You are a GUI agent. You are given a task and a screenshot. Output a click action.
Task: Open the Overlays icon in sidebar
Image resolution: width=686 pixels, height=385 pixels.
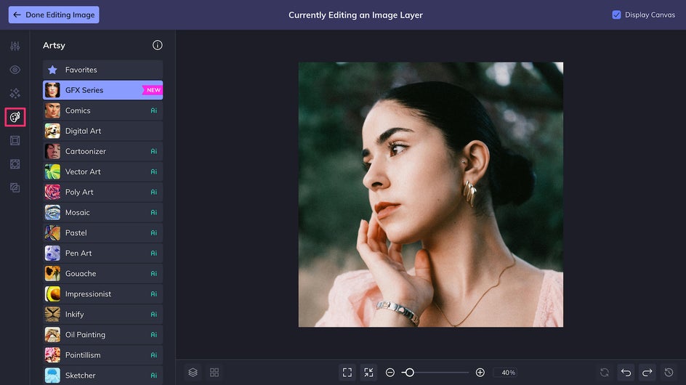[x=15, y=164]
